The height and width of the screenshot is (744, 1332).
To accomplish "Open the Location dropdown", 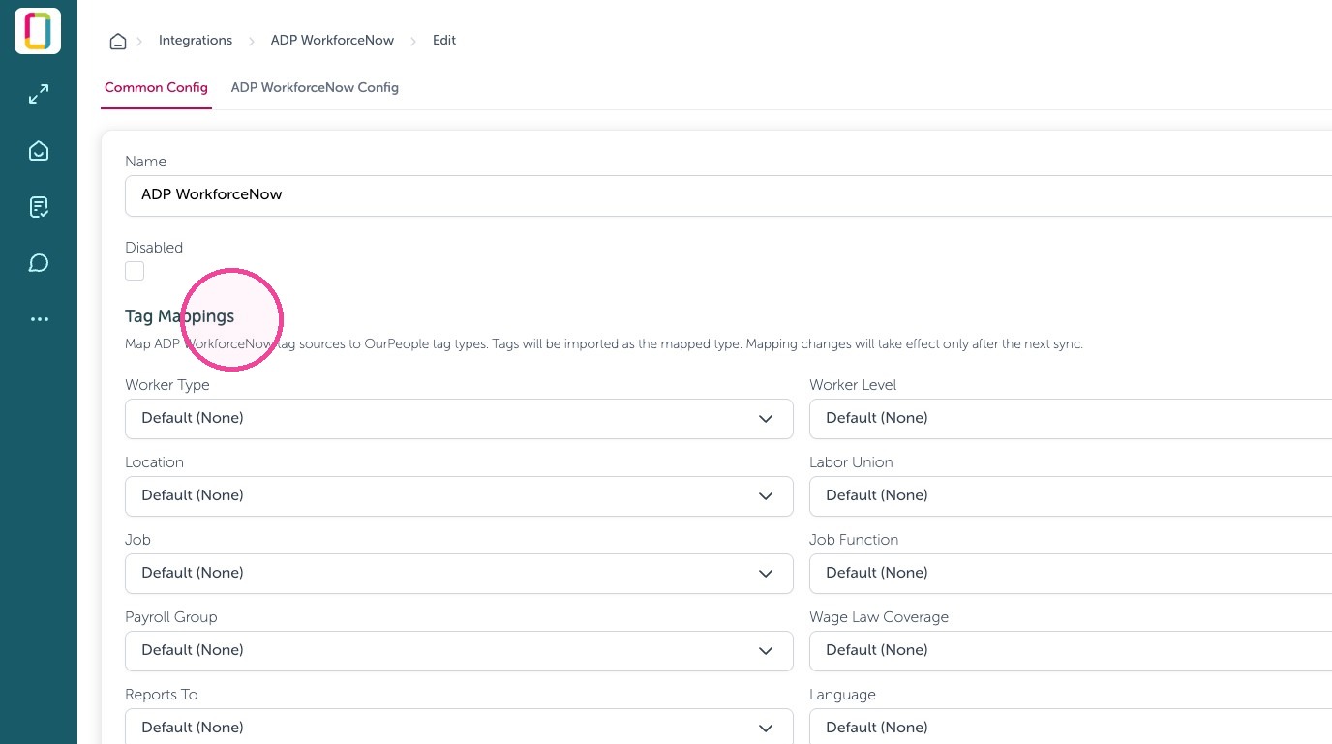I will [459, 496].
